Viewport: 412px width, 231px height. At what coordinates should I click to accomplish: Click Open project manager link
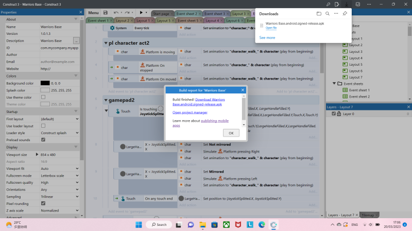[x=190, y=112]
